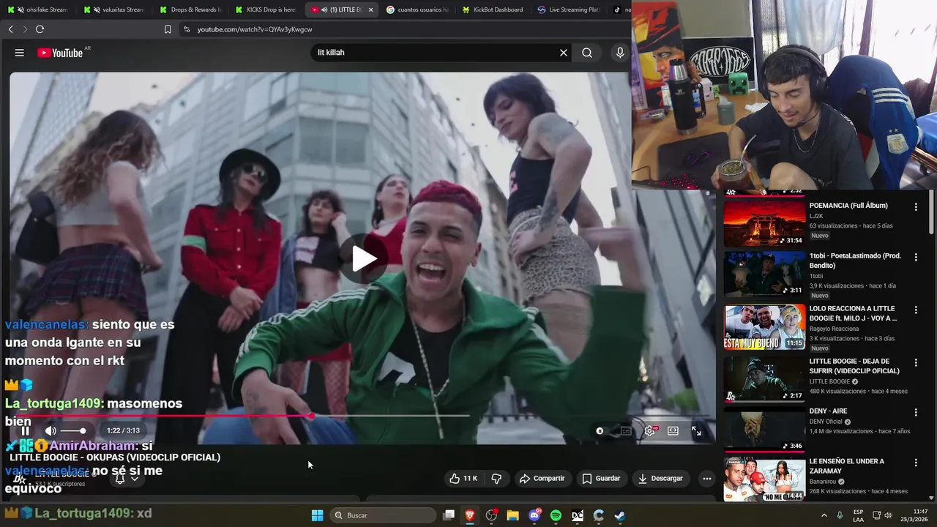Start voice search with the microphone
Viewport: 937px width, 527px height.
pyautogui.click(x=620, y=53)
